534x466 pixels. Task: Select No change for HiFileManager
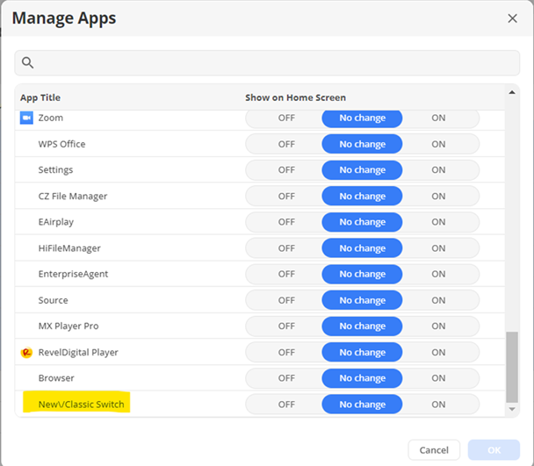coord(362,248)
